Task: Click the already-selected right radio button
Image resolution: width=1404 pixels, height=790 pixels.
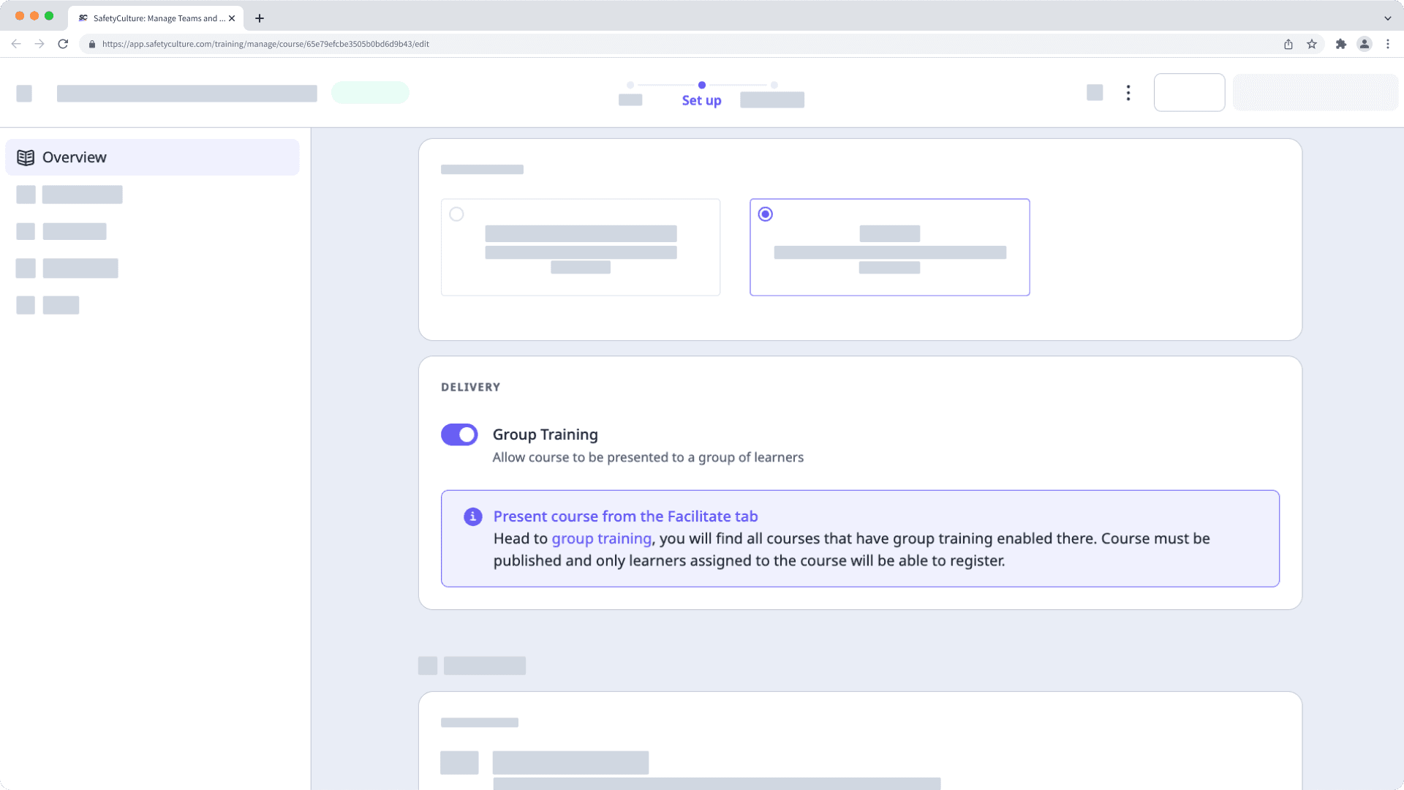Action: (766, 214)
